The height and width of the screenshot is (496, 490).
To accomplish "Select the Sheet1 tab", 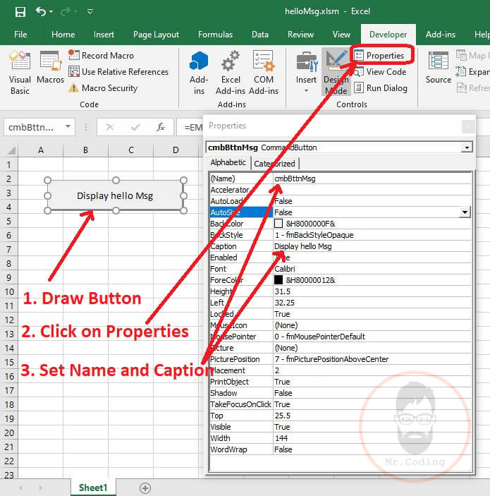I will tap(93, 488).
